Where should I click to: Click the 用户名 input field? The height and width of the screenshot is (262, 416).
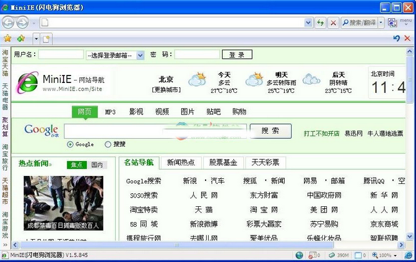61,55
